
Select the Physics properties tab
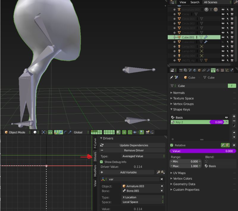coord(231,70)
